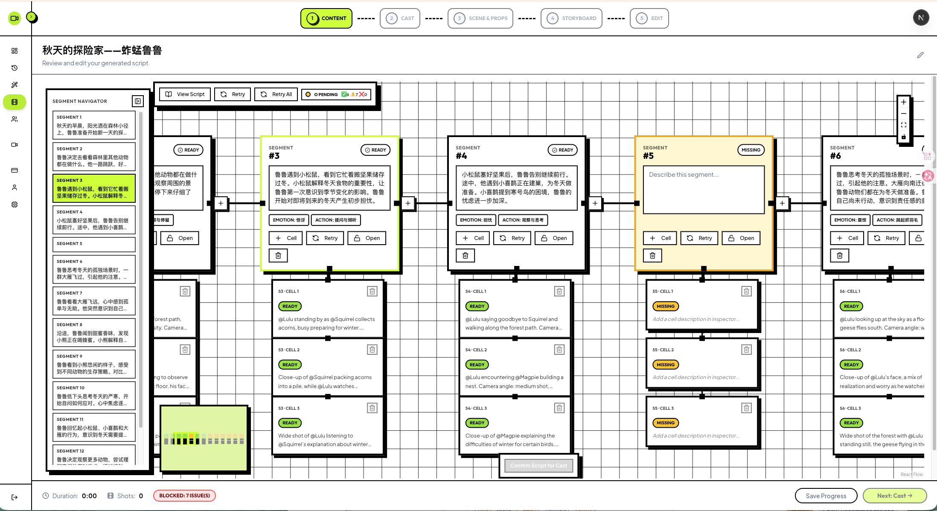The width and height of the screenshot is (937, 511).
Task: Click the minimap overview thumbnail
Action: pos(204,438)
